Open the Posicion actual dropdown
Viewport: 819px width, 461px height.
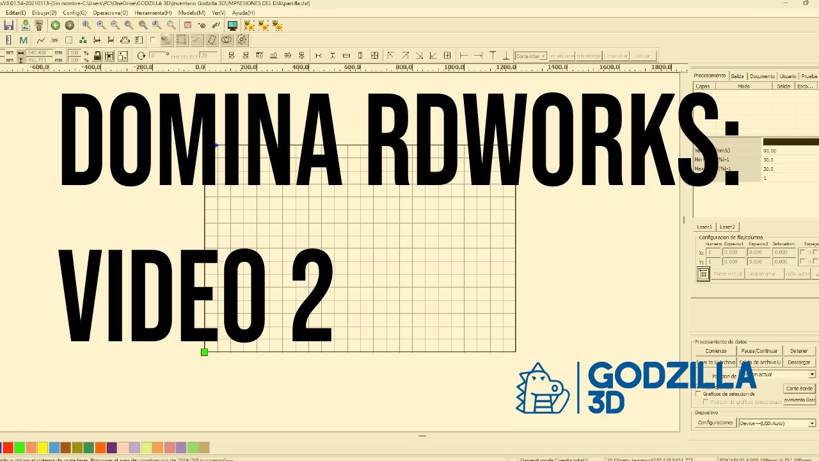coord(777,375)
